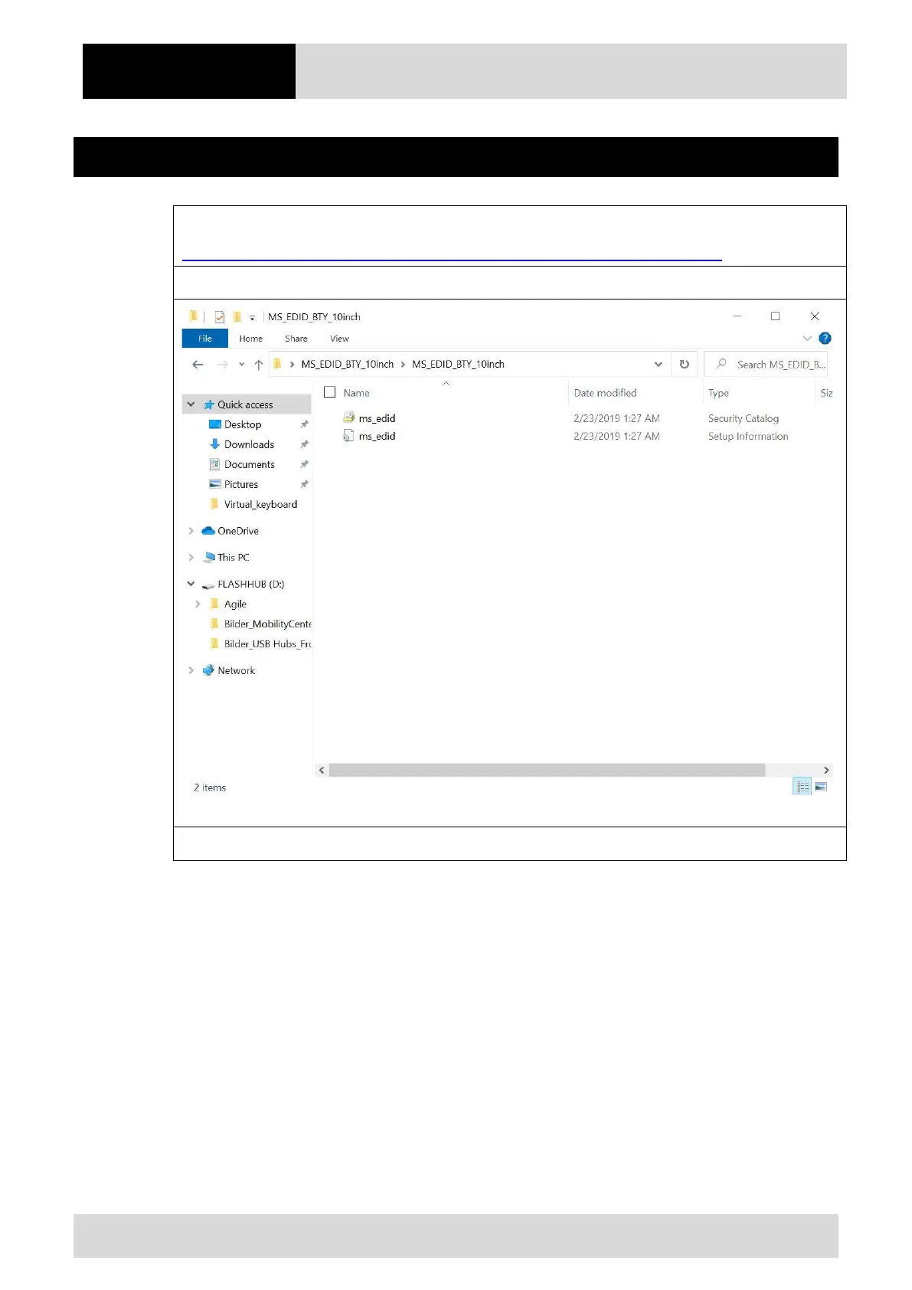Click the Properties checkmark toolbar icon

[219, 316]
